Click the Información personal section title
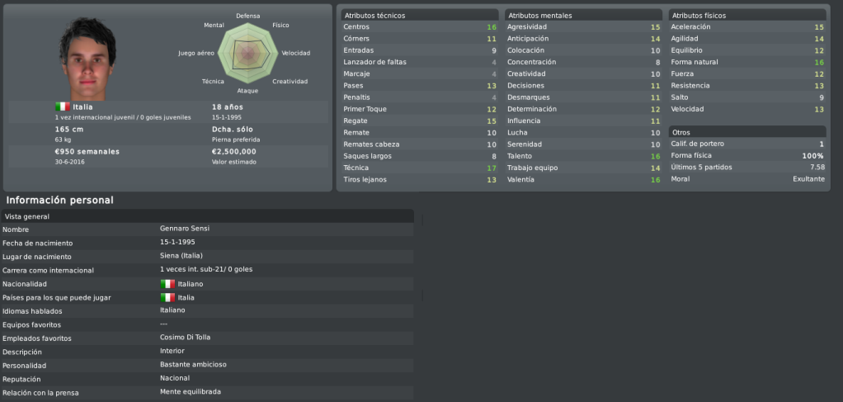The width and height of the screenshot is (843, 402). click(x=59, y=201)
